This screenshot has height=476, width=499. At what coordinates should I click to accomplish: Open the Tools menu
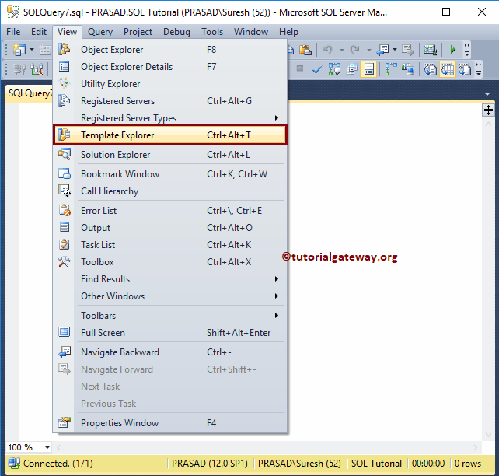coord(212,32)
